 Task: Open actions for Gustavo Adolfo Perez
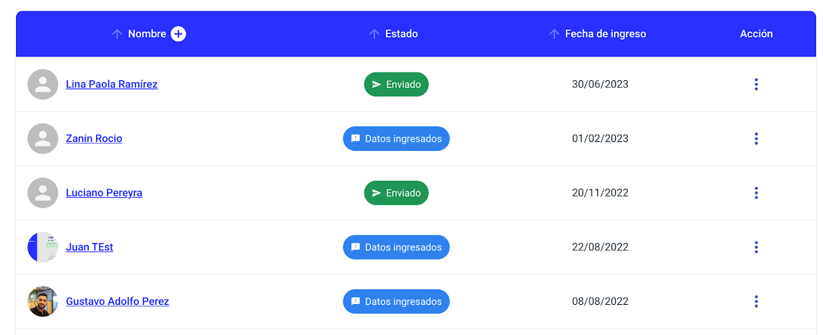point(756,301)
